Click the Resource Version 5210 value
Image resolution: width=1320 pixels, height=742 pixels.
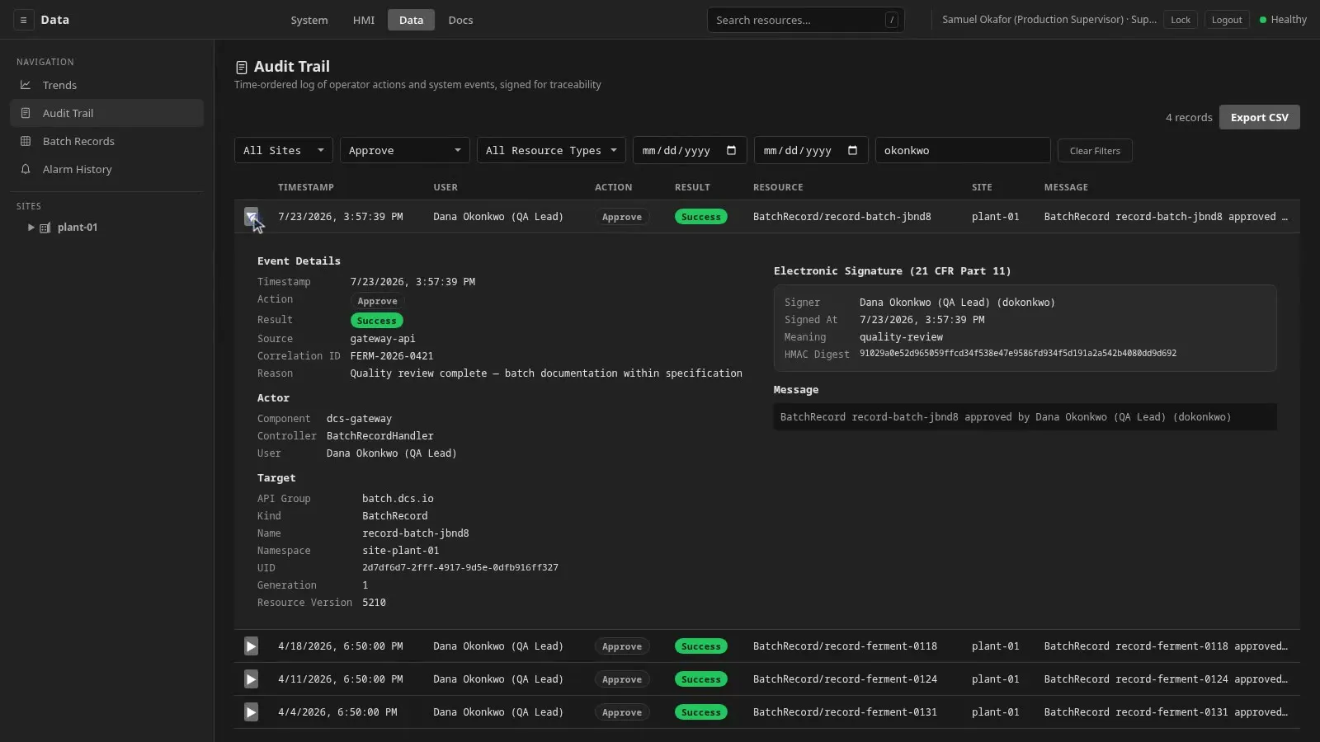coord(374,603)
